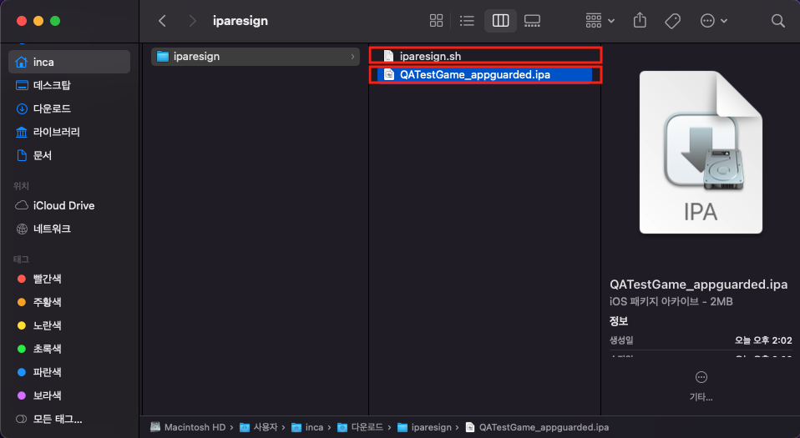Select the iparesign folder in first column
800x438 pixels.
point(196,57)
